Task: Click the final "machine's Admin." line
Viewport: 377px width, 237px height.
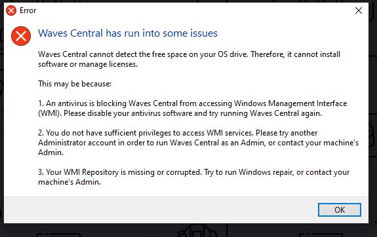Action: (x=69, y=182)
